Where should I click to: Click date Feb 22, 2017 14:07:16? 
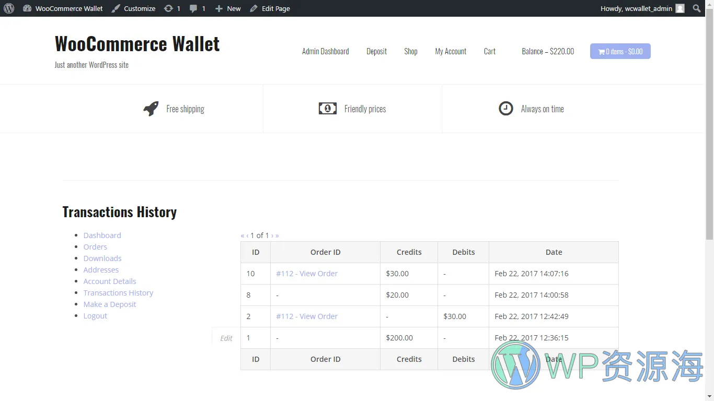coord(532,274)
